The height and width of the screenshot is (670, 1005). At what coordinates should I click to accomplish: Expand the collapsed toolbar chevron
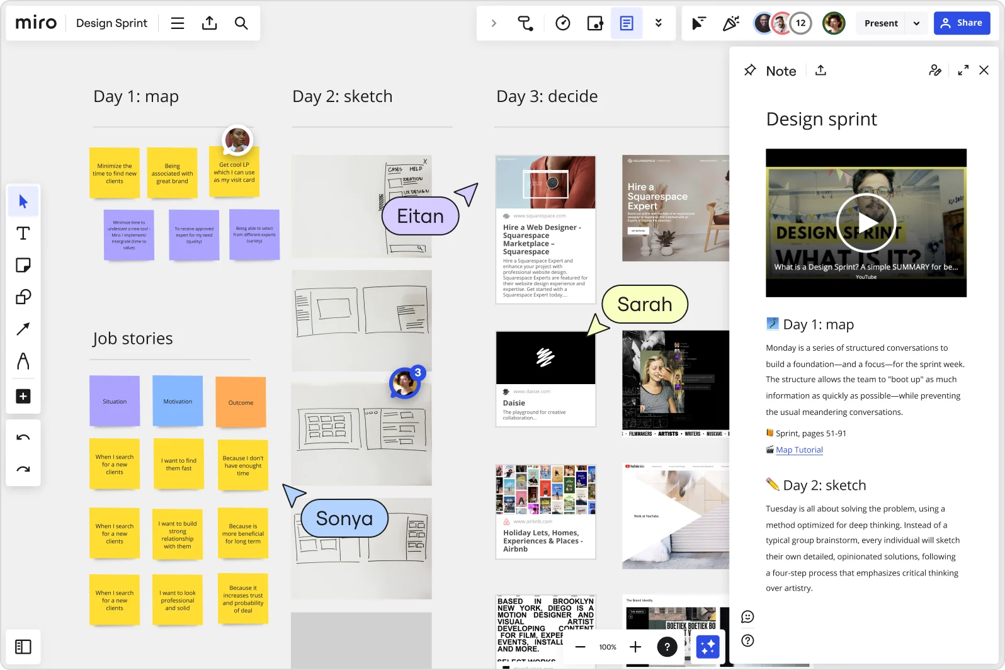494,23
